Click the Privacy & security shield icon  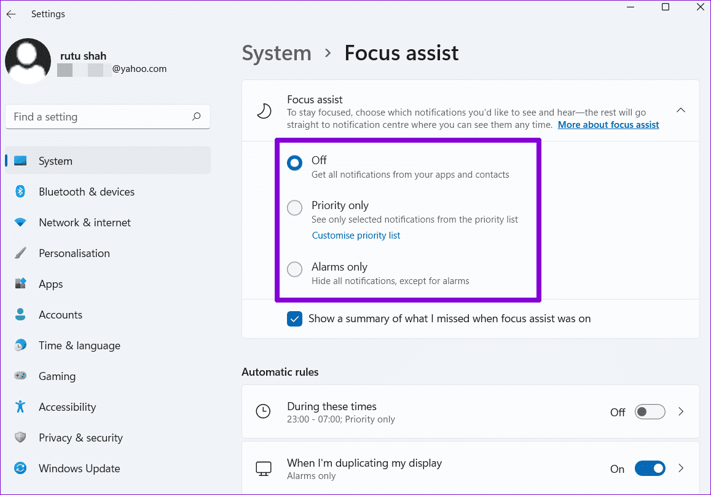tap(20, 437)
